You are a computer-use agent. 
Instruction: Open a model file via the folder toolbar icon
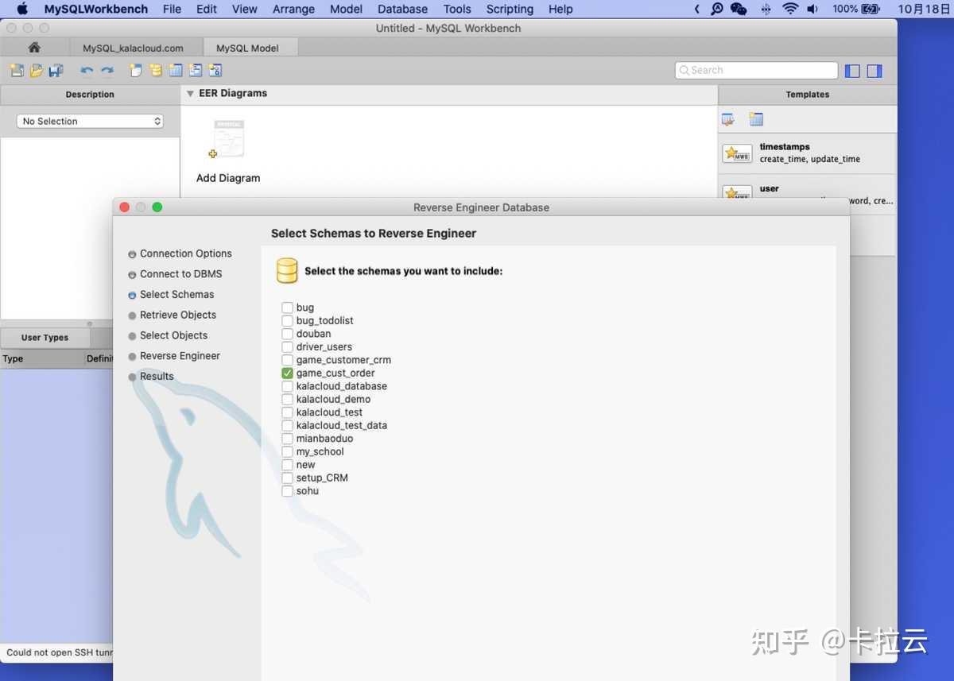coord(37,70)
